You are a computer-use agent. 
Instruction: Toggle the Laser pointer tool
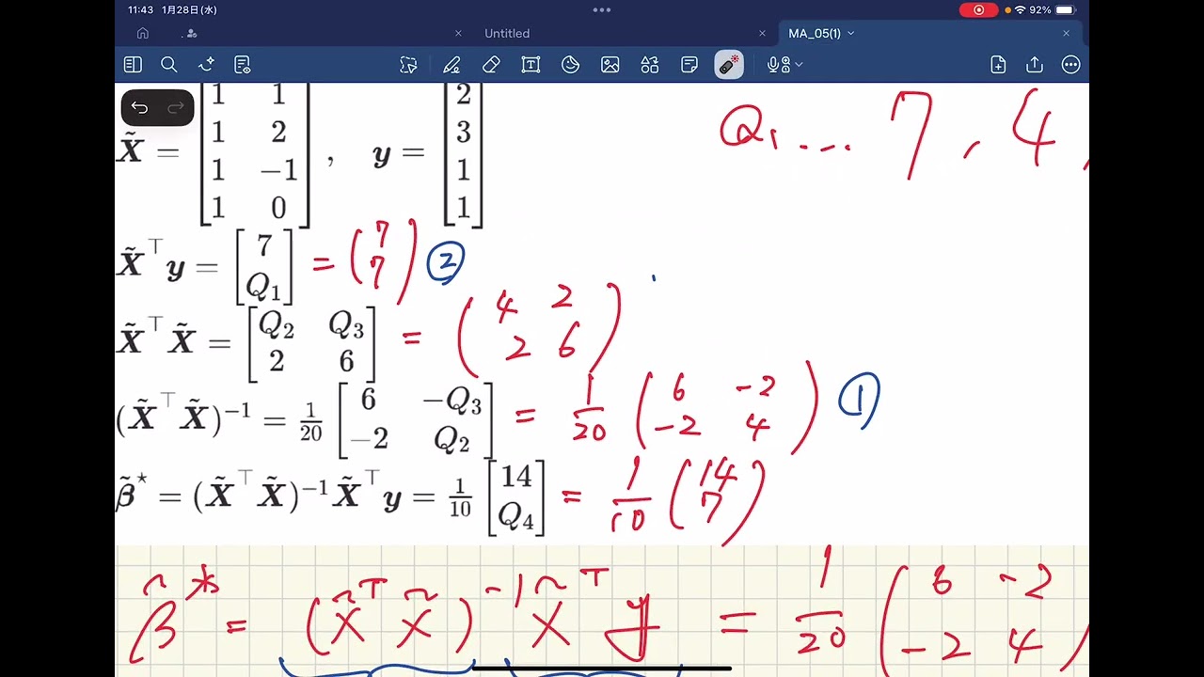click(729, 65)
